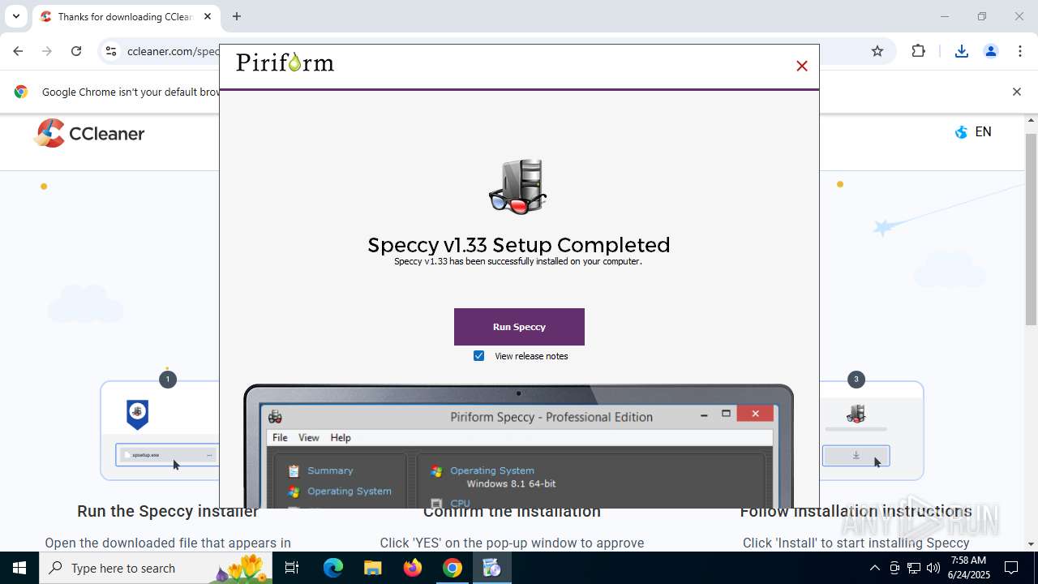Viewport: 1038px width, 584px height.
Task: Click the Speccy computer with glasses icon
Action: 518,187
